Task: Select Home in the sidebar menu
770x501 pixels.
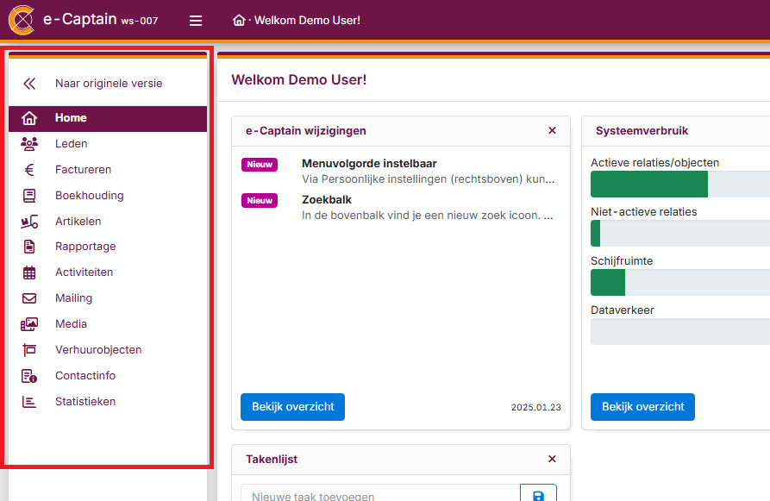Action: (71, 118)
